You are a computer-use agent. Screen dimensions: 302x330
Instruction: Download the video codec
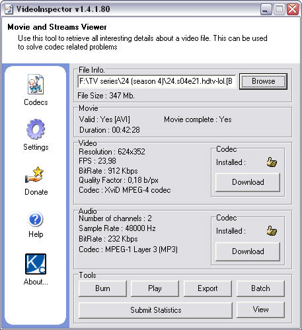pyautogui.click(x=248, y=182)
